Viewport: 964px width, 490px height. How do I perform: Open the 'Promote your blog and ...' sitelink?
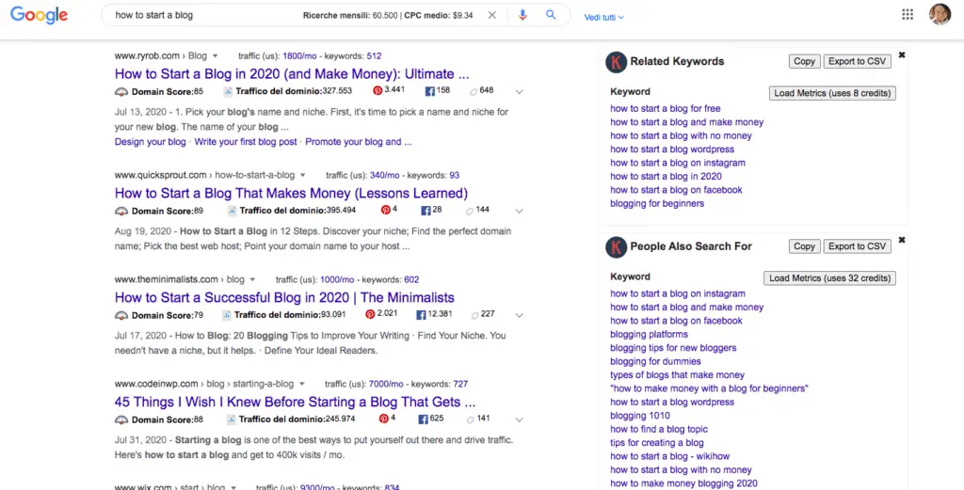click(359, 142)
